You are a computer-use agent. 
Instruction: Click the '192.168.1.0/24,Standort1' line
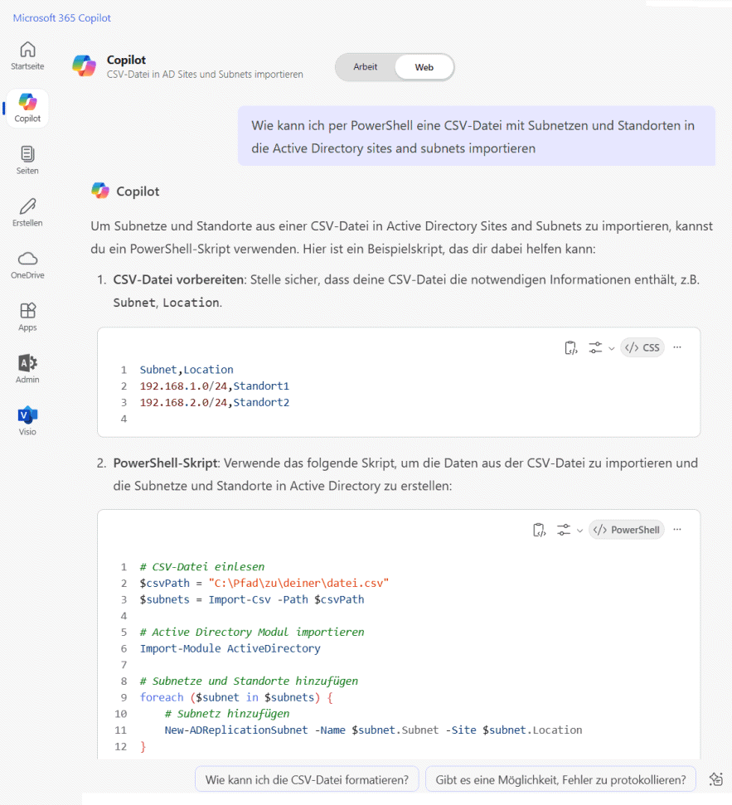click(215, 386)
